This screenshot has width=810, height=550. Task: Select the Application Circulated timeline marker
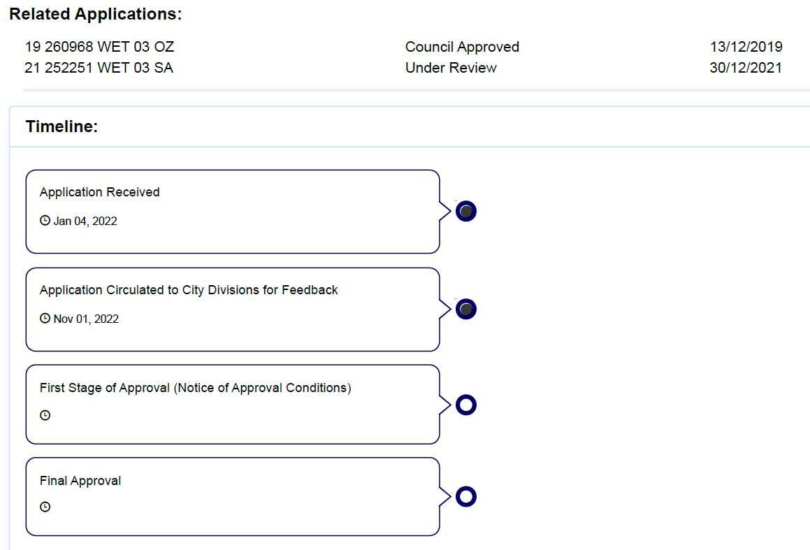pos(466,309)
